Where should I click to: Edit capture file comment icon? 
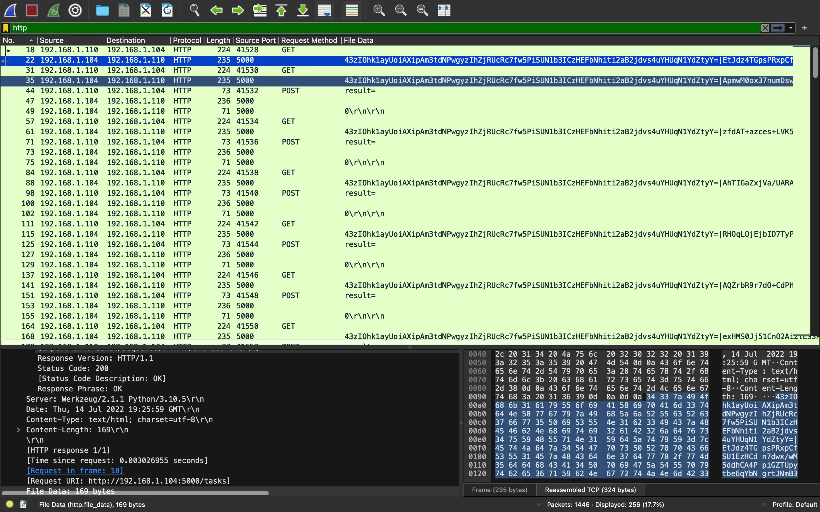(x=23, y=504)
